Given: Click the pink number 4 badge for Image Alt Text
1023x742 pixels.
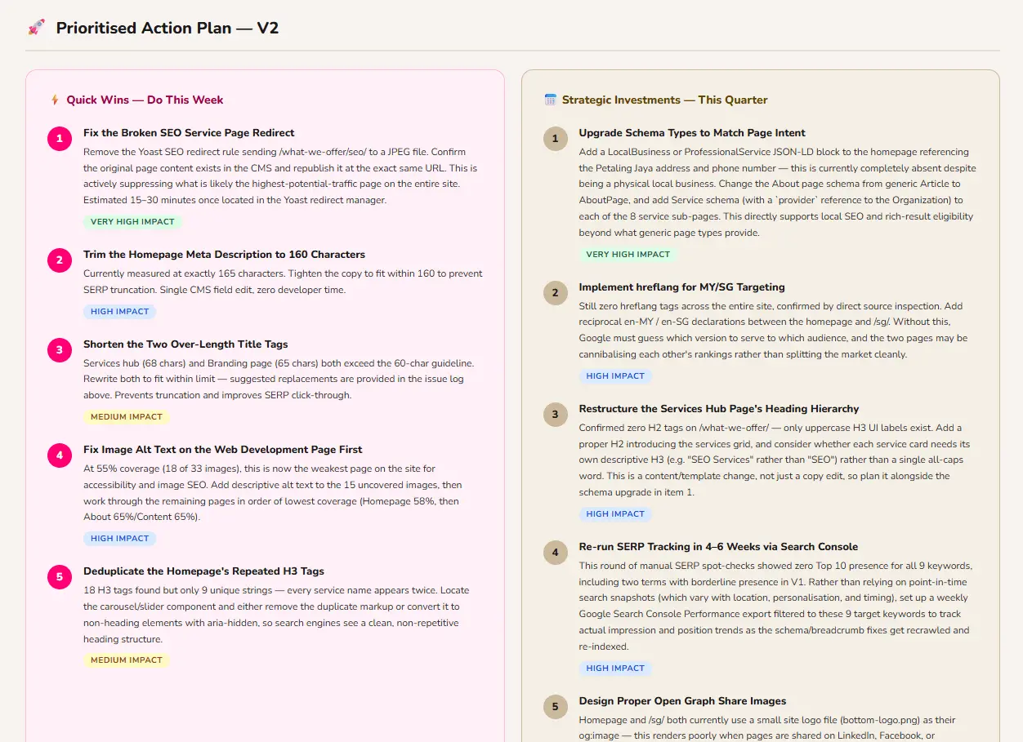Looking at the screenshot, I should [60, 455].
